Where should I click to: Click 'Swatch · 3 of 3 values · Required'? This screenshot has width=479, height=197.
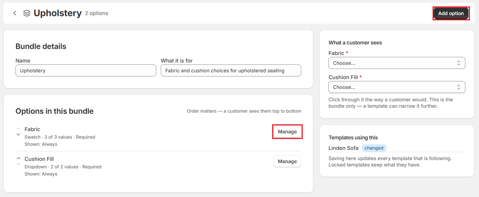point(60,137)
